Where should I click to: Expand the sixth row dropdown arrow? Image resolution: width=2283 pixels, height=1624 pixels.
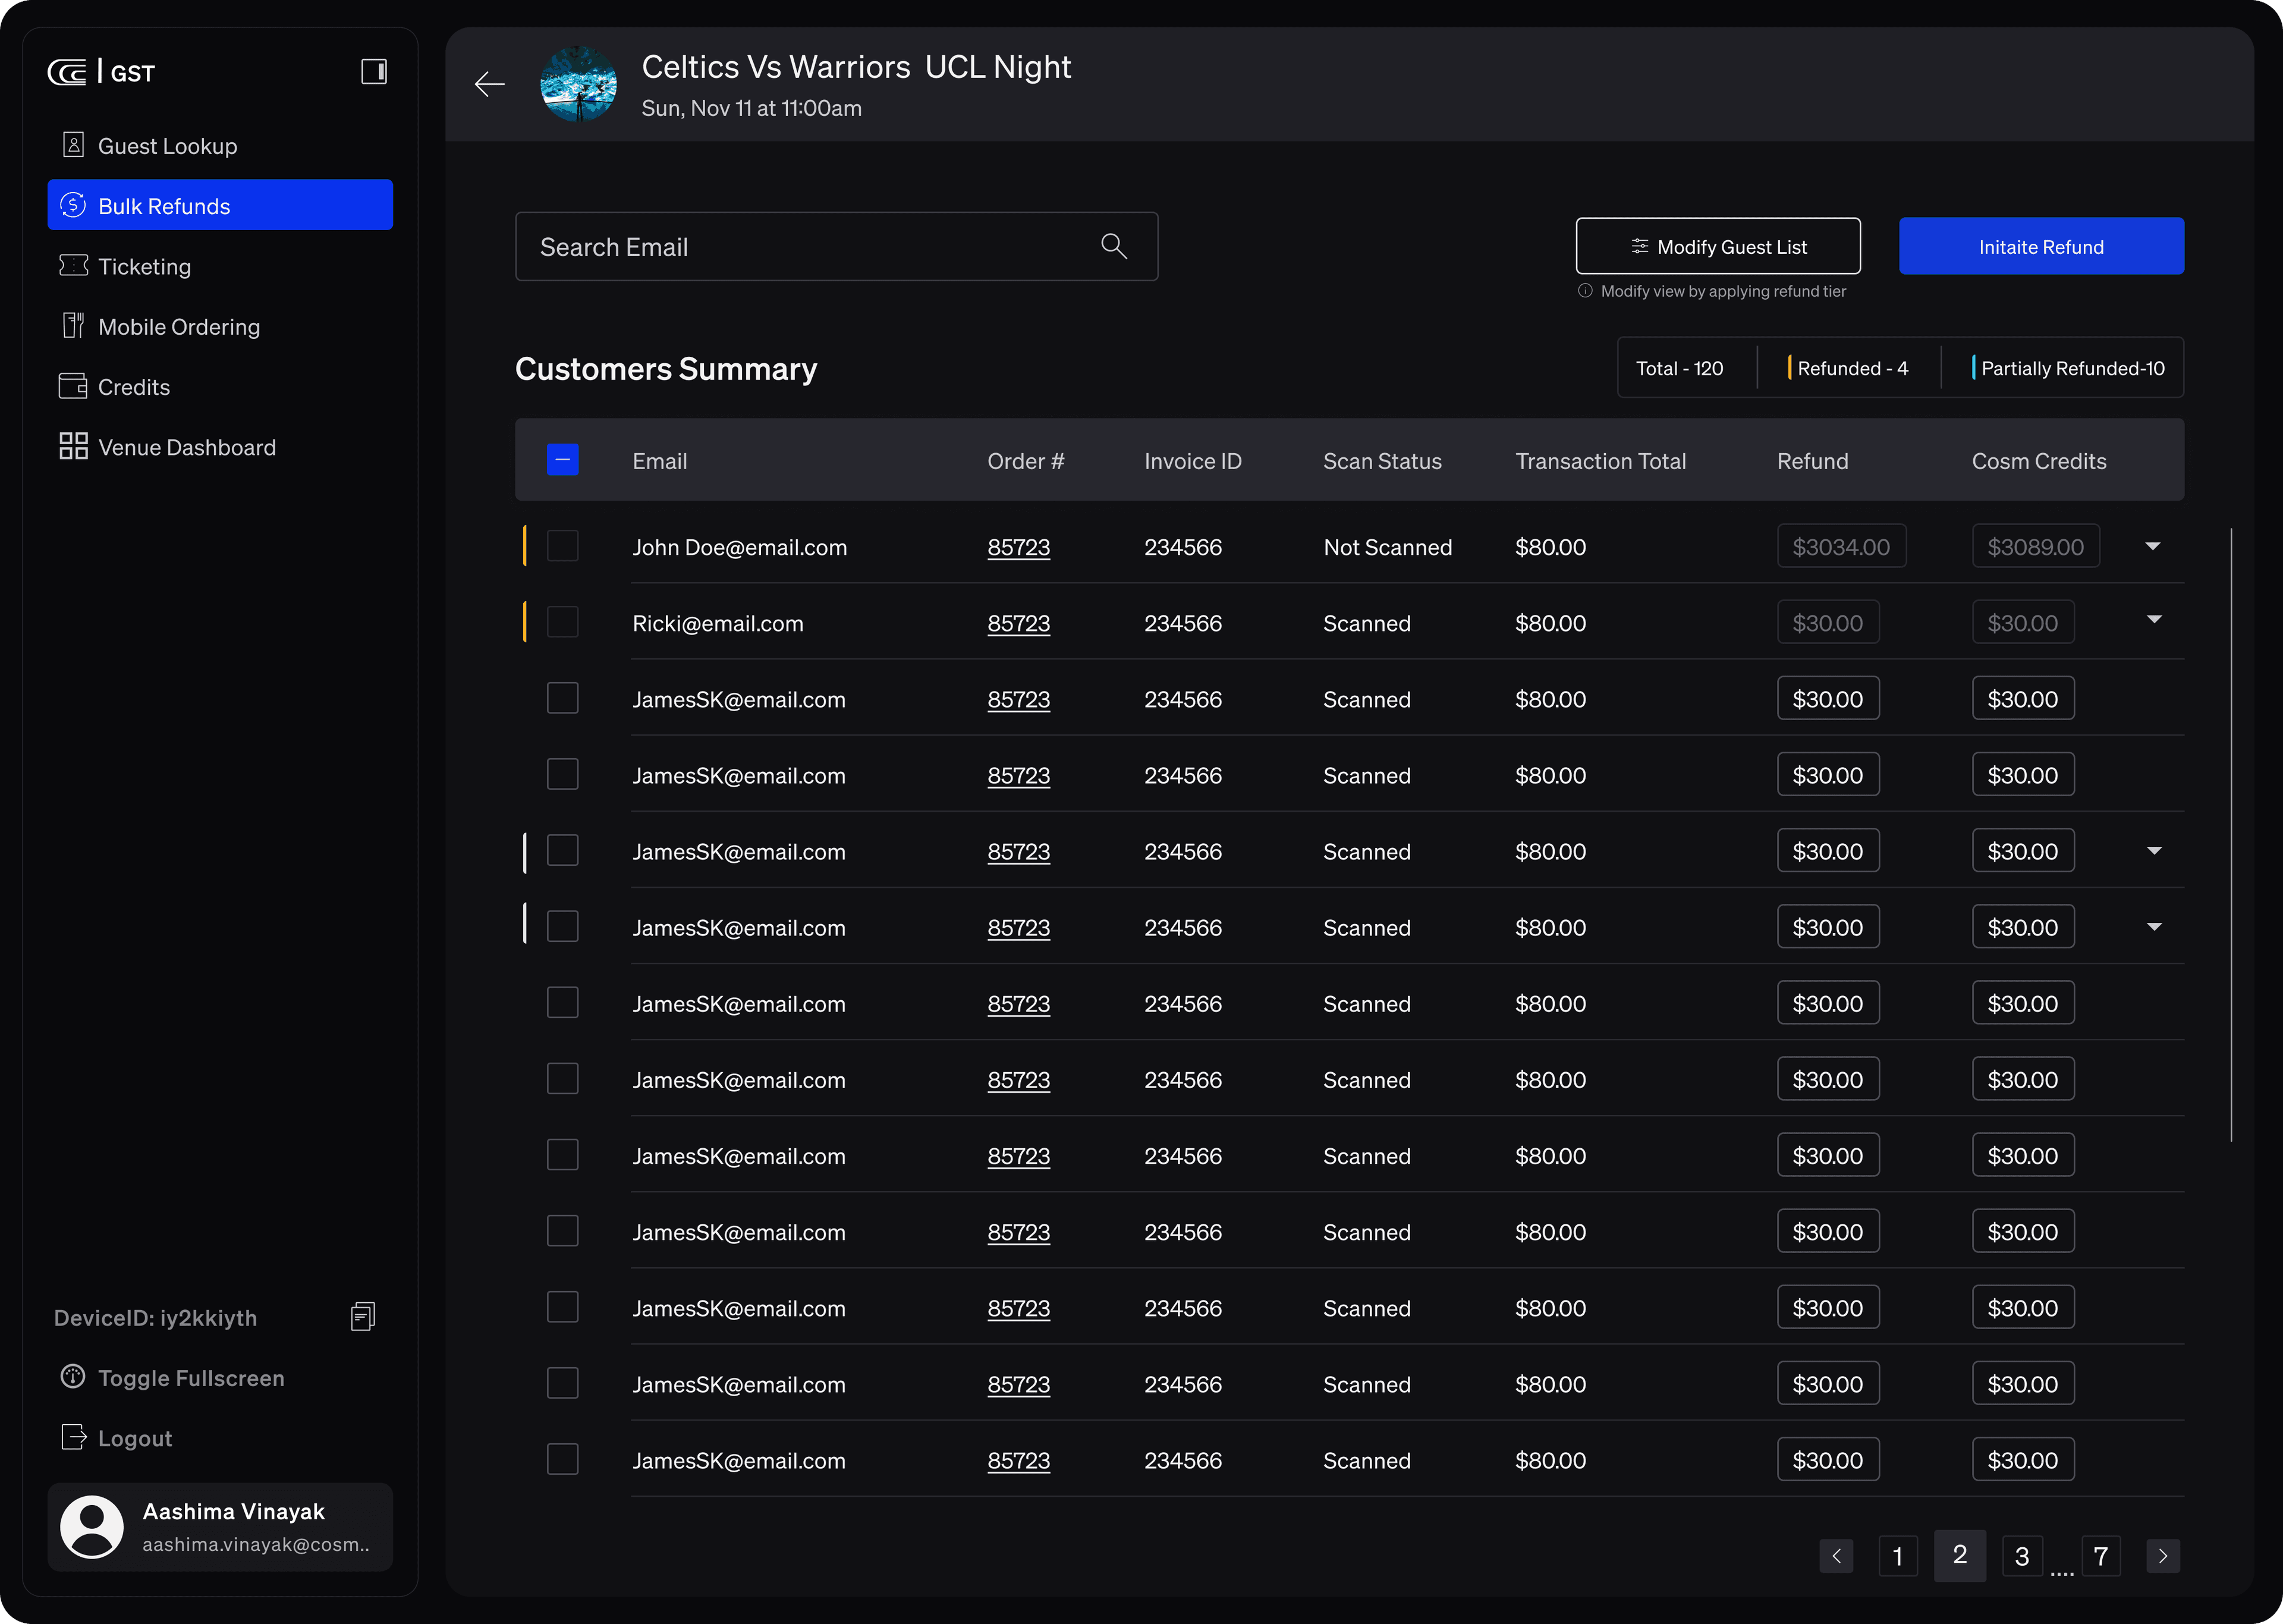pyautogui.click(x=2154, y=927)
